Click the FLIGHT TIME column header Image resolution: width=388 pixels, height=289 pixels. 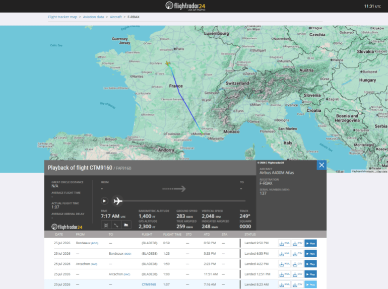click(x=172, y=234)
